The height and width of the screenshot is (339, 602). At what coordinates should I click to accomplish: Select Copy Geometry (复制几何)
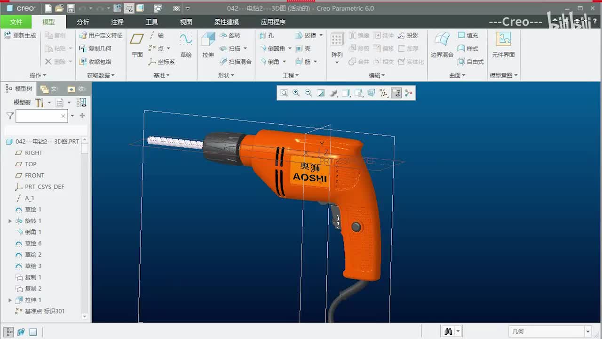point(95,48)
